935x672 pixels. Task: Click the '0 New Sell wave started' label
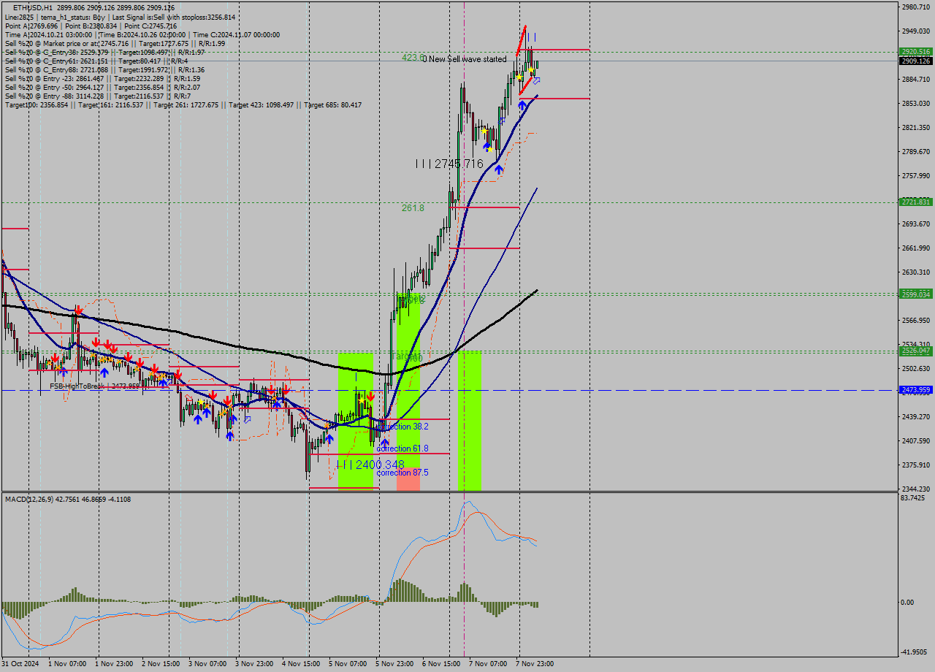tap(464, 59)
